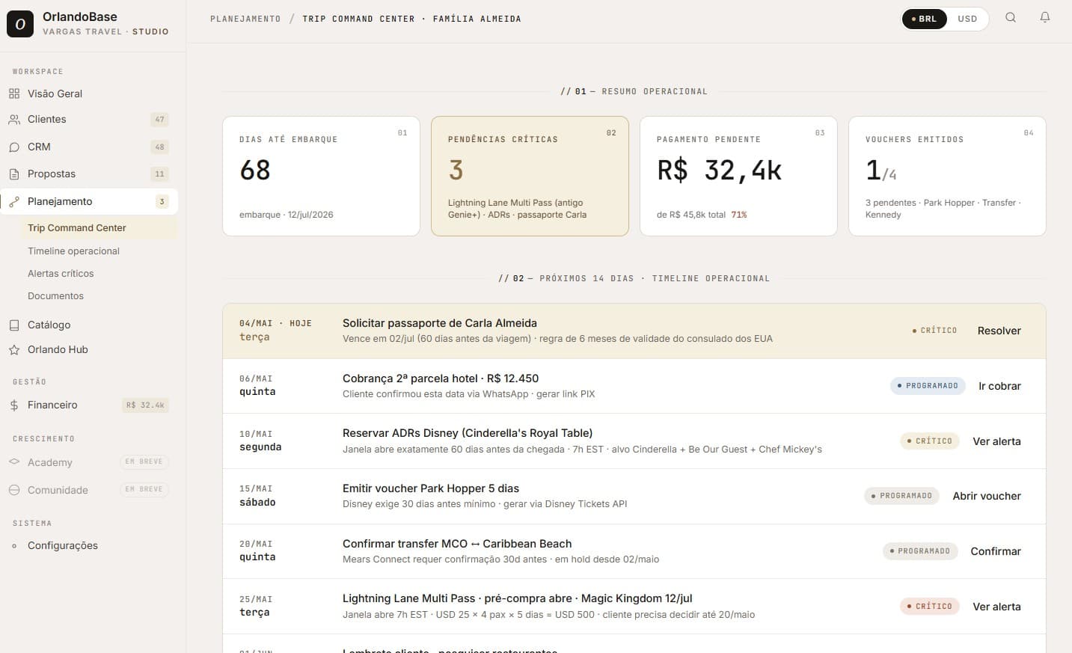Click Academy Em breve badge

[x=144, y=462]
